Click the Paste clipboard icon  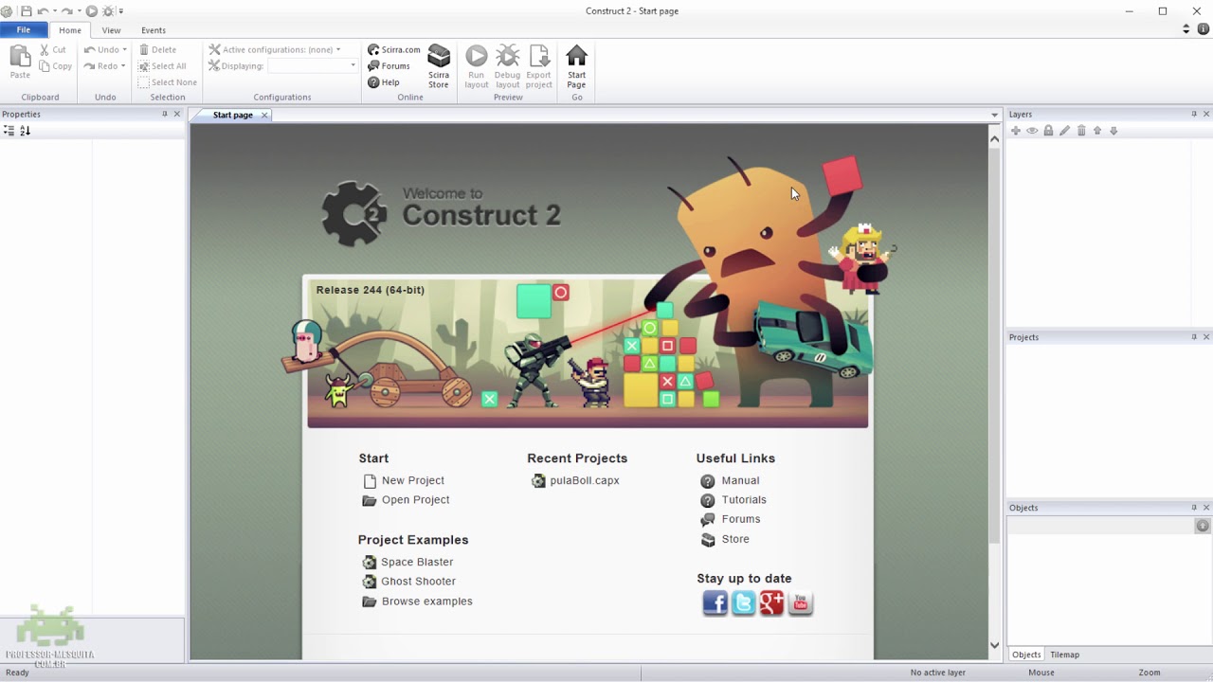point(20,57)
